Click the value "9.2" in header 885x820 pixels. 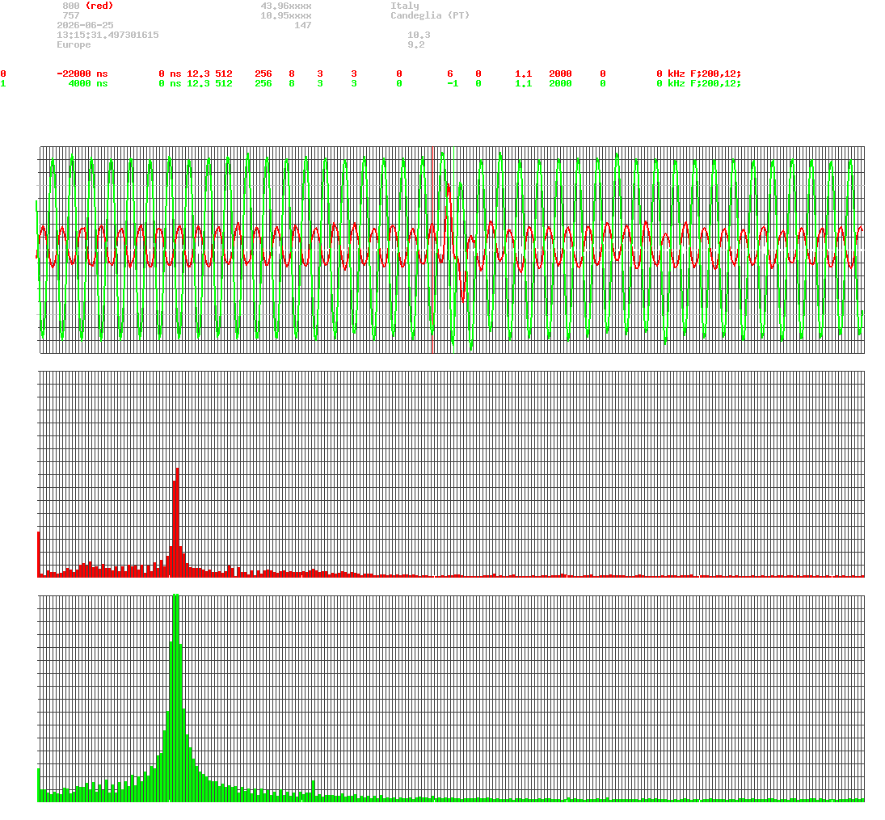click(x=416, y=44)
